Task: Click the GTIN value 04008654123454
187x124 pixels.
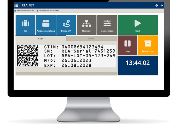Action: [x=83, y=47]
